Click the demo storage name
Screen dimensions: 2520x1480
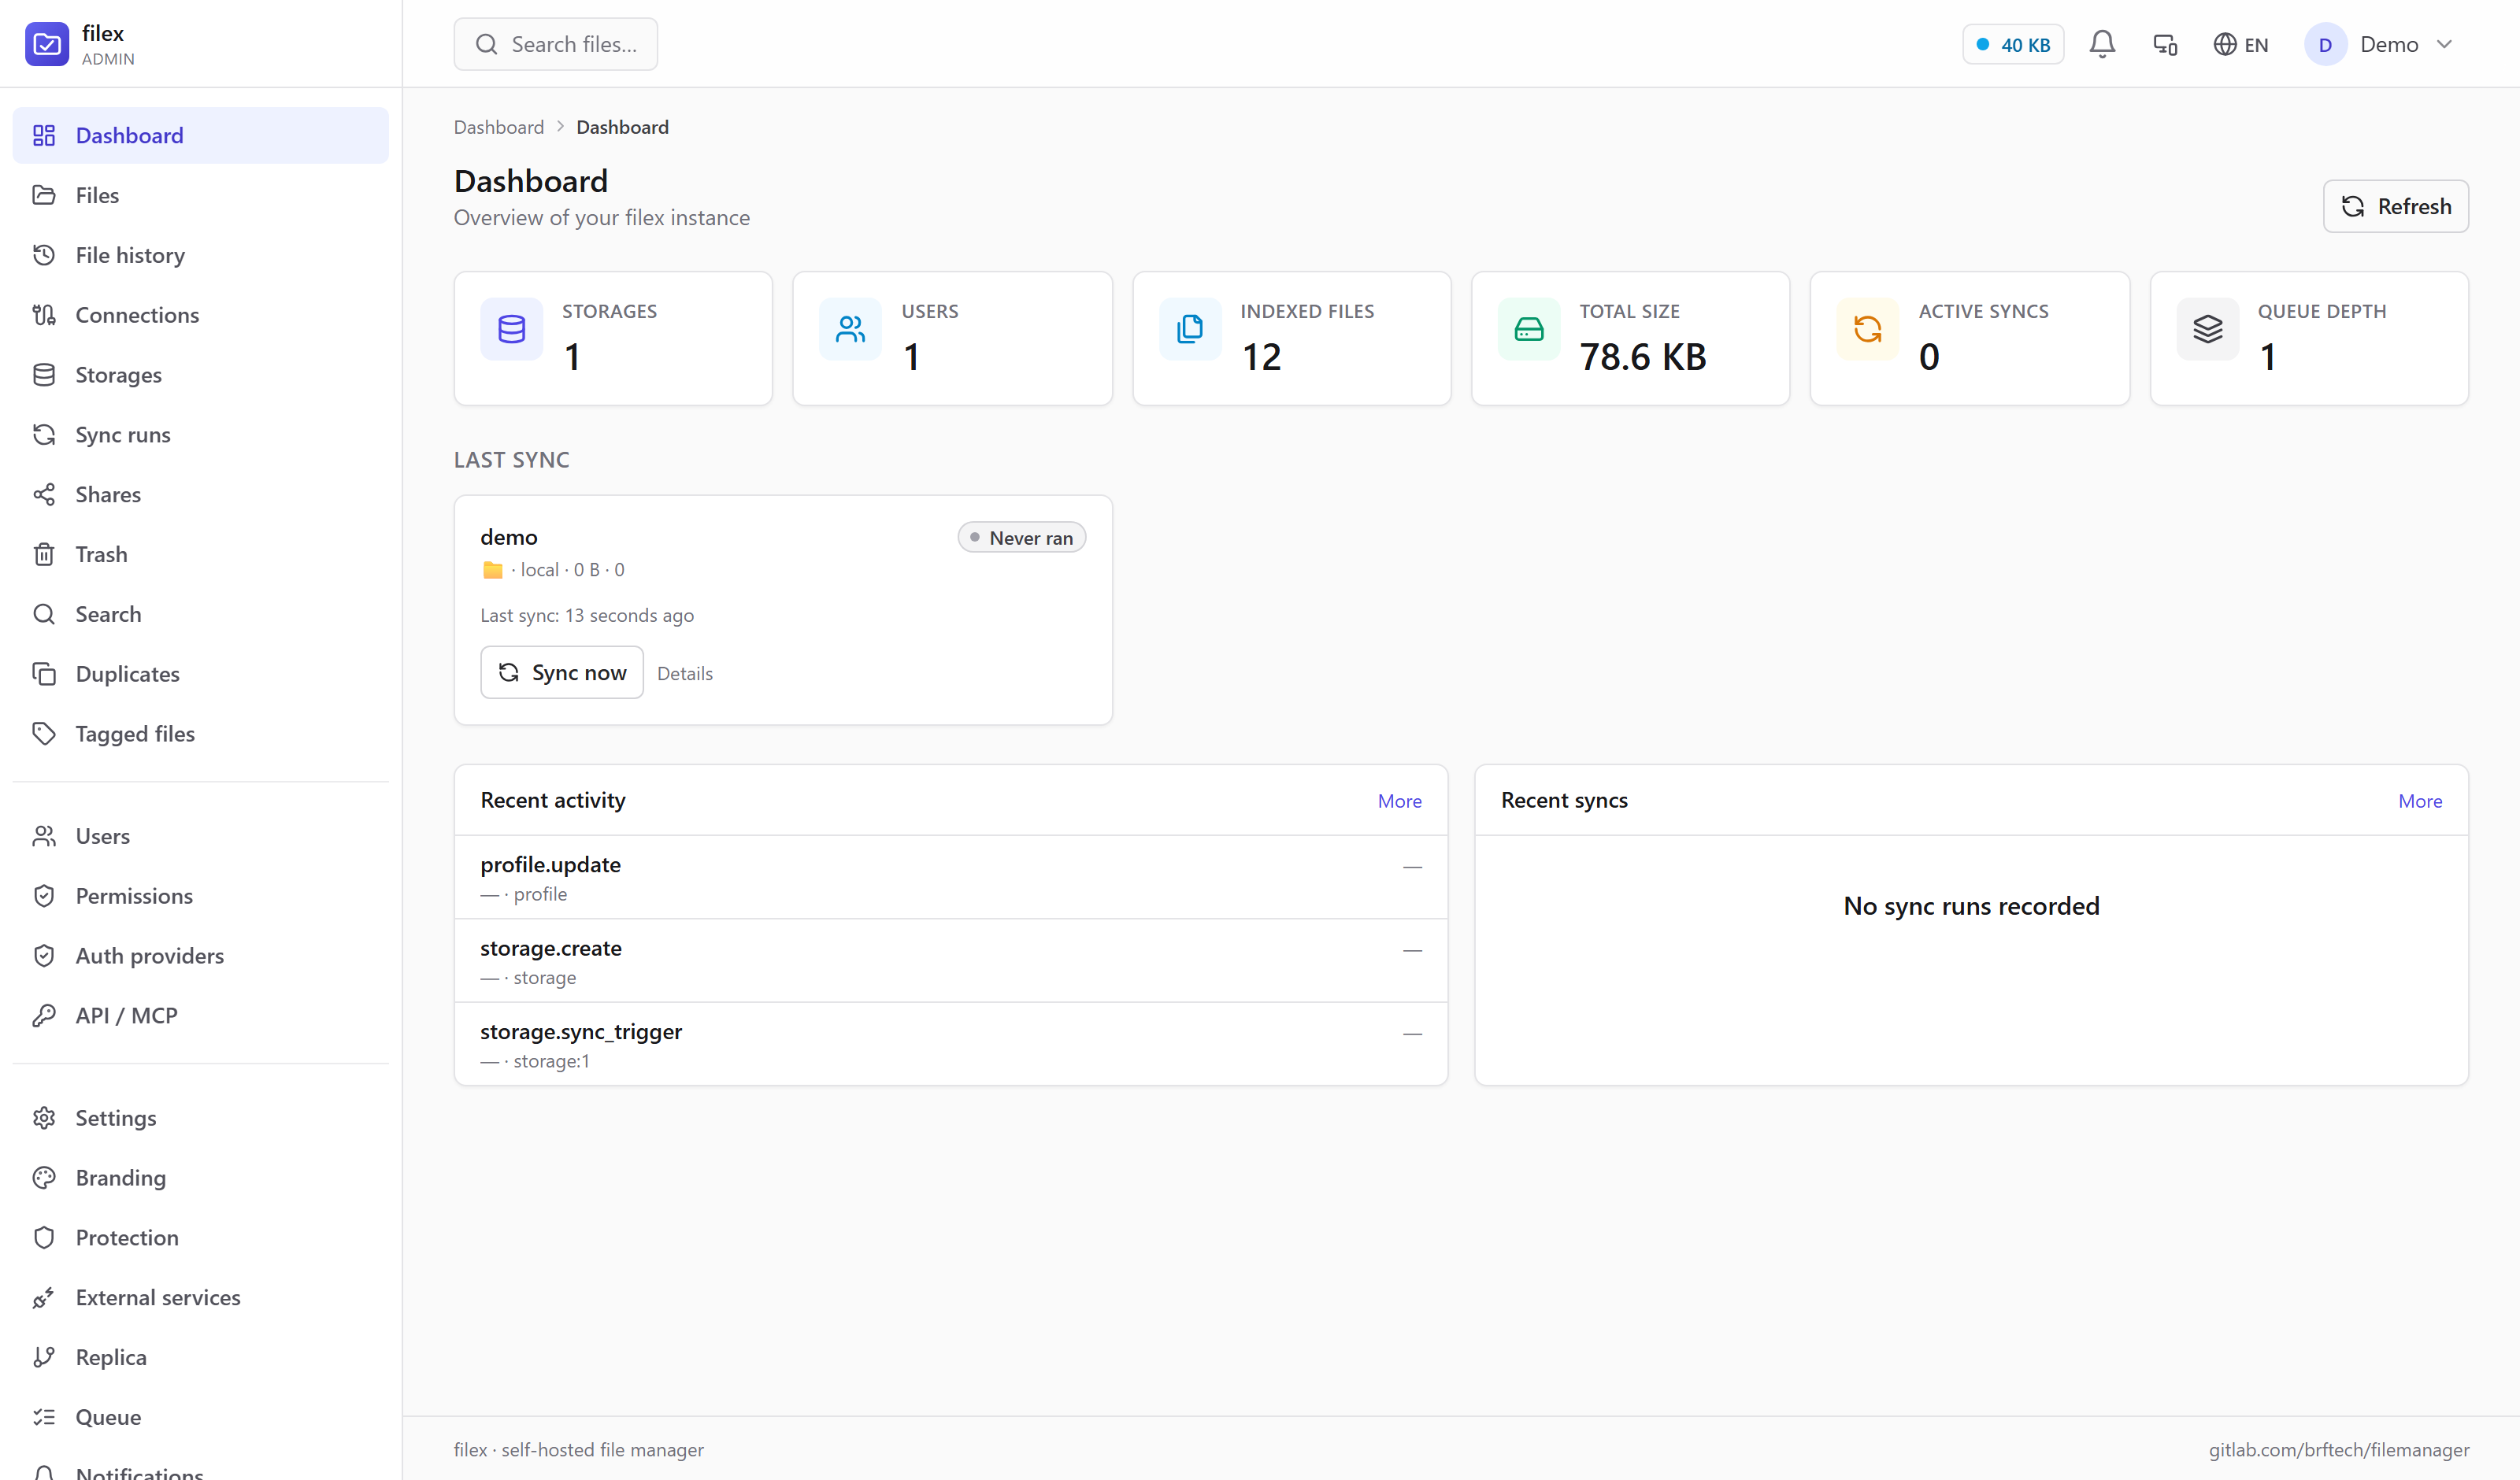tap(509, 537)
